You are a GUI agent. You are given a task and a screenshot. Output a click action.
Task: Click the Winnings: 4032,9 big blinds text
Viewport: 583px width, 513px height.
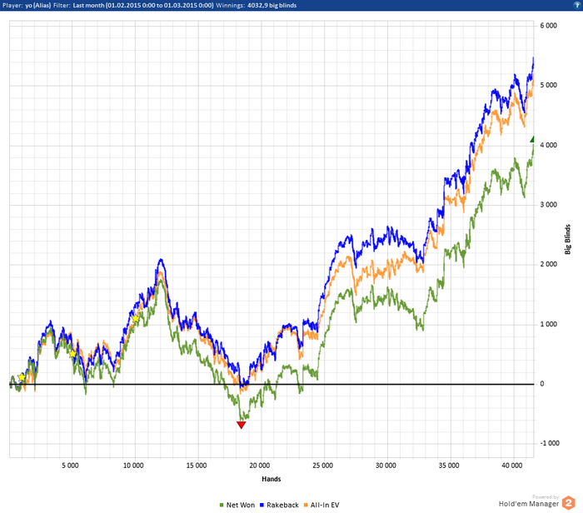(x=257, y=6)
